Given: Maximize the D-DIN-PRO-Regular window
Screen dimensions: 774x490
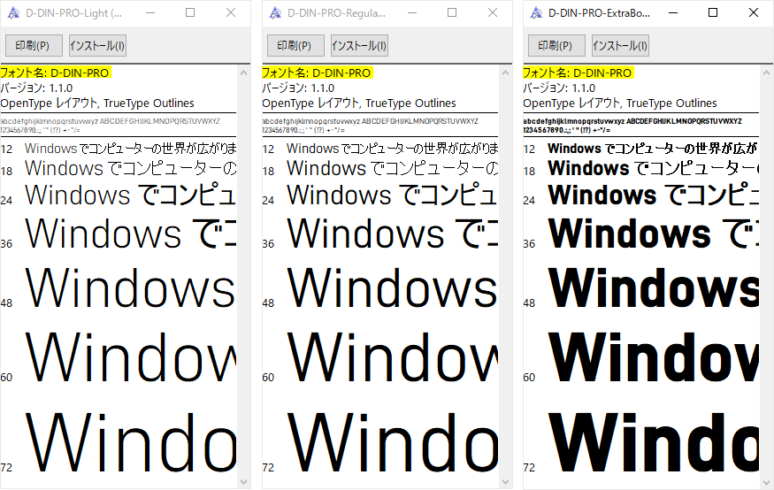Looking at the screenshot, I should tap(452, 13).
